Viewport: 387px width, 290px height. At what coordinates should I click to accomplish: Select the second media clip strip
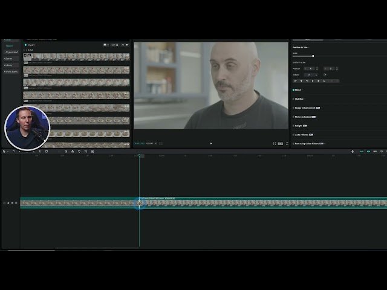(76, 70)
